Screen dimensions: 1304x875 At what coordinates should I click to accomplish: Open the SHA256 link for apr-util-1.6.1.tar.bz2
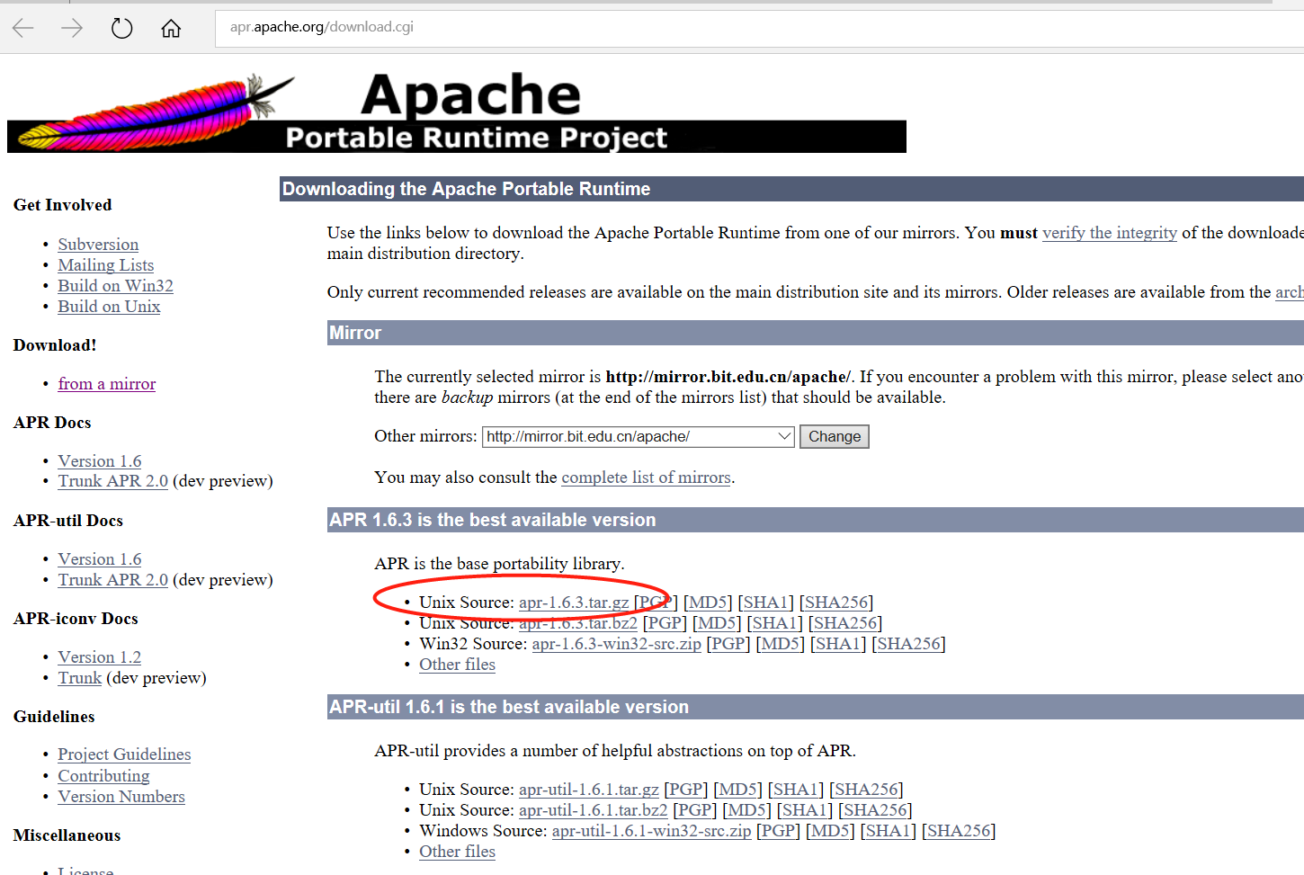coord(875,810)
